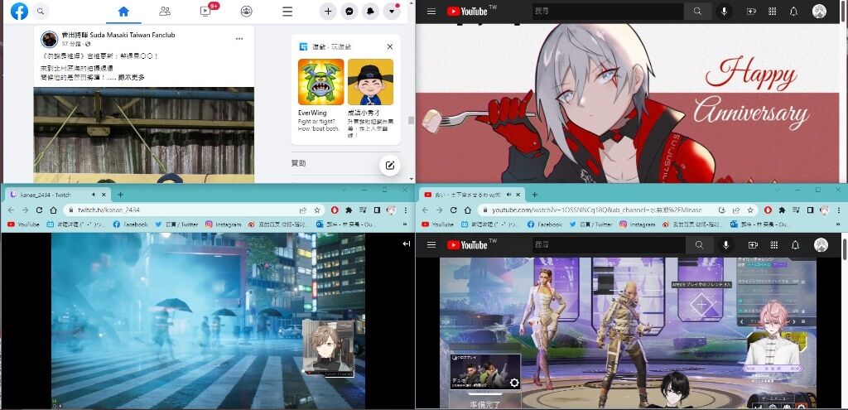The height and width of the screenshot is (410, 848).
Task: Mute the Twitch tab audio icon
Action: (x=93, y=195)
